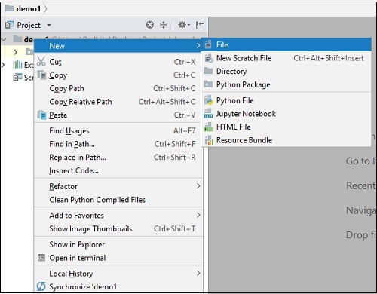Expand the Local History submenu
377x294 pixels.
118,274
